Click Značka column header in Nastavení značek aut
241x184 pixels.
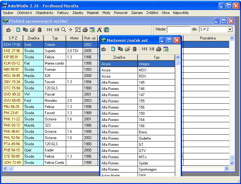coord(119,57)
